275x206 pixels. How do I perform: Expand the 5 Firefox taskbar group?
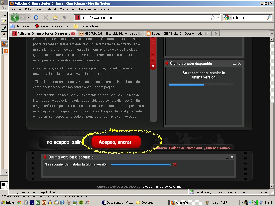(186, 203)
